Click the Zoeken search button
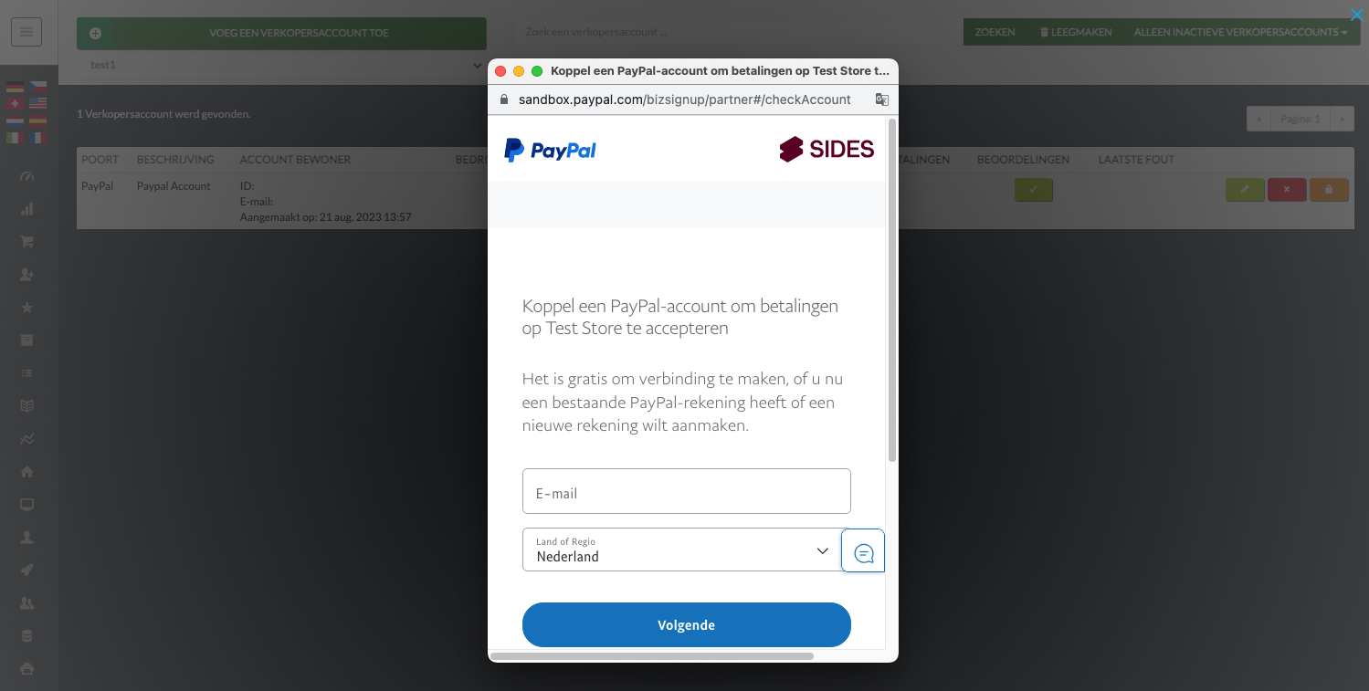Screen dimensions: 1369x691 point(995,32)
